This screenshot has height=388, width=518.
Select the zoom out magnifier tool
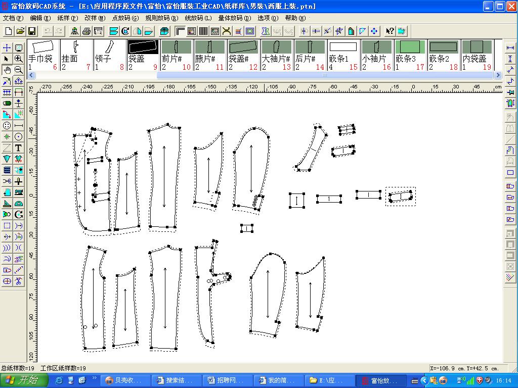coord(19,70)
